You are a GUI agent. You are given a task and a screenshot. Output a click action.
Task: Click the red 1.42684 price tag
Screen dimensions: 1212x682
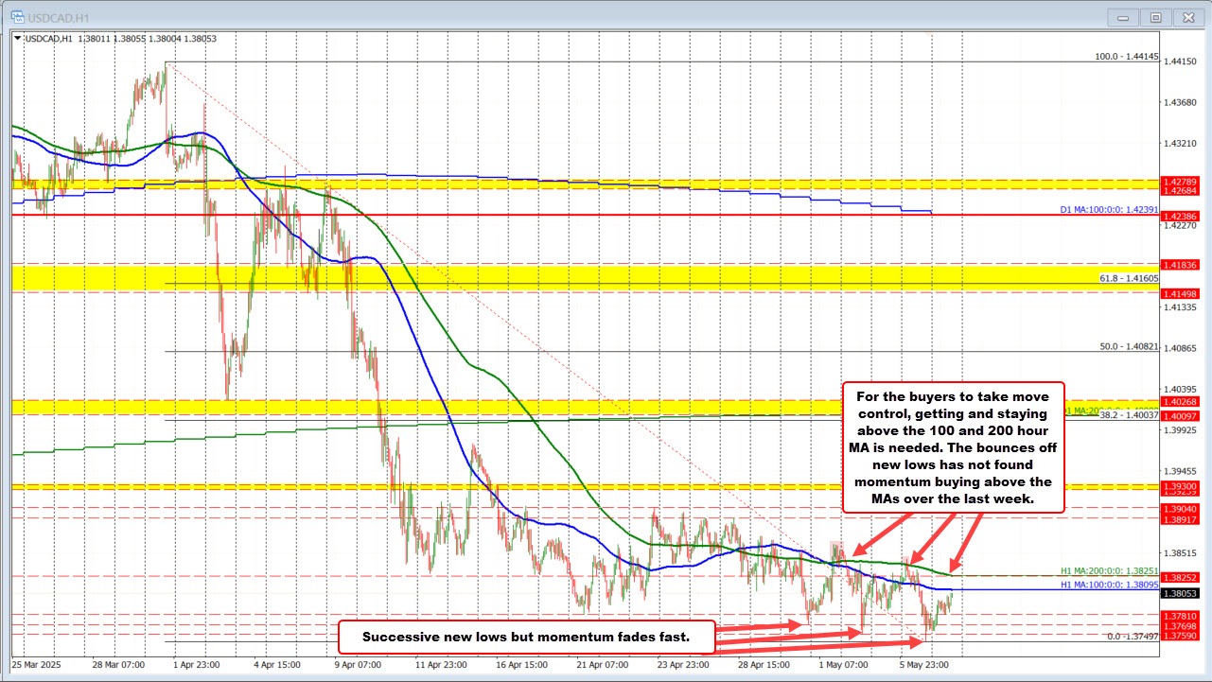pos(1181,191)
